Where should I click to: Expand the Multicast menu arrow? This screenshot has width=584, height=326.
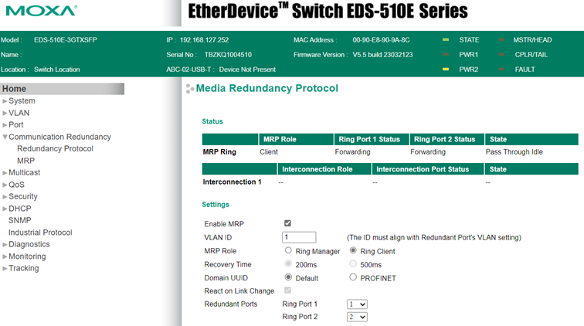coord(5,173)
